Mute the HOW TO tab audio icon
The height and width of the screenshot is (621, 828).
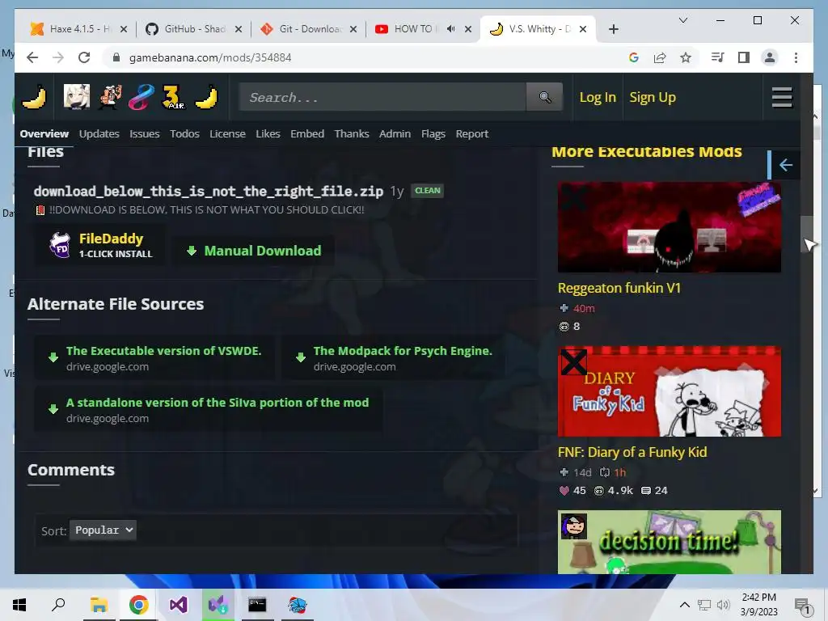[x=450, y=29]
